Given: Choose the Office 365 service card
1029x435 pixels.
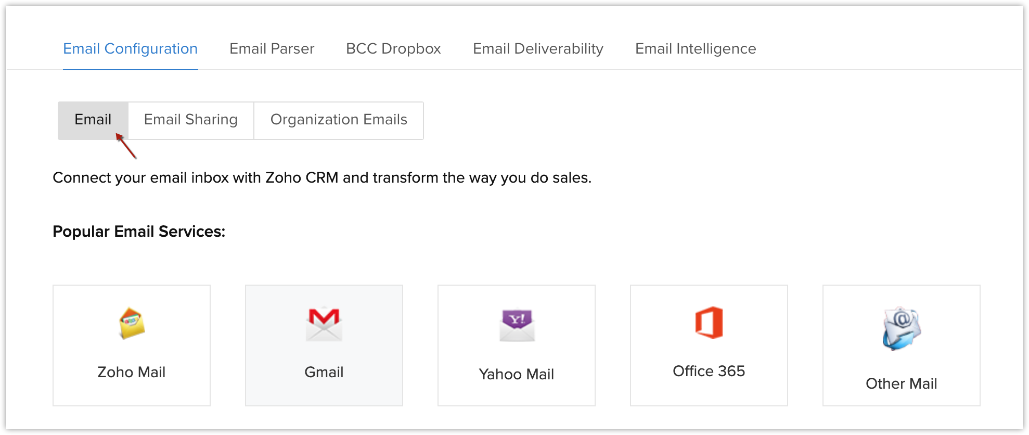Looking at the screenshot, I should pos(709,346).
